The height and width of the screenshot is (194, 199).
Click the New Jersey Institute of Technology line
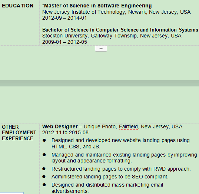pos(116,12)
